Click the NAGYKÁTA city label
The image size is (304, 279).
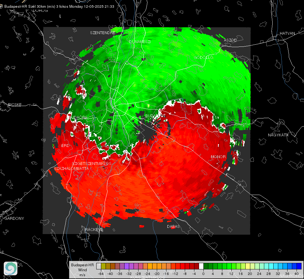(278, 135)
